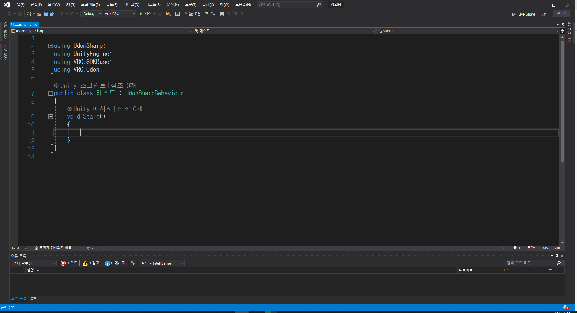
Task: Open Live Share
Action: [523, 14]
